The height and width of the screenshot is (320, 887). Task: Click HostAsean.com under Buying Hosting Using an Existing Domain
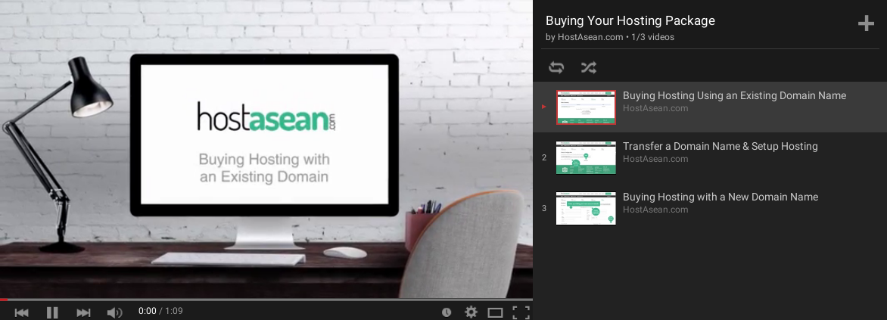[x=655, y=108]
